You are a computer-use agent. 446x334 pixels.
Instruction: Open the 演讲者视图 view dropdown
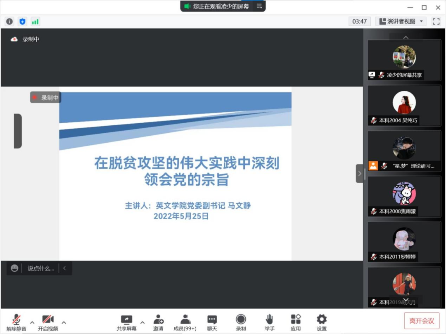pos(401,21)
